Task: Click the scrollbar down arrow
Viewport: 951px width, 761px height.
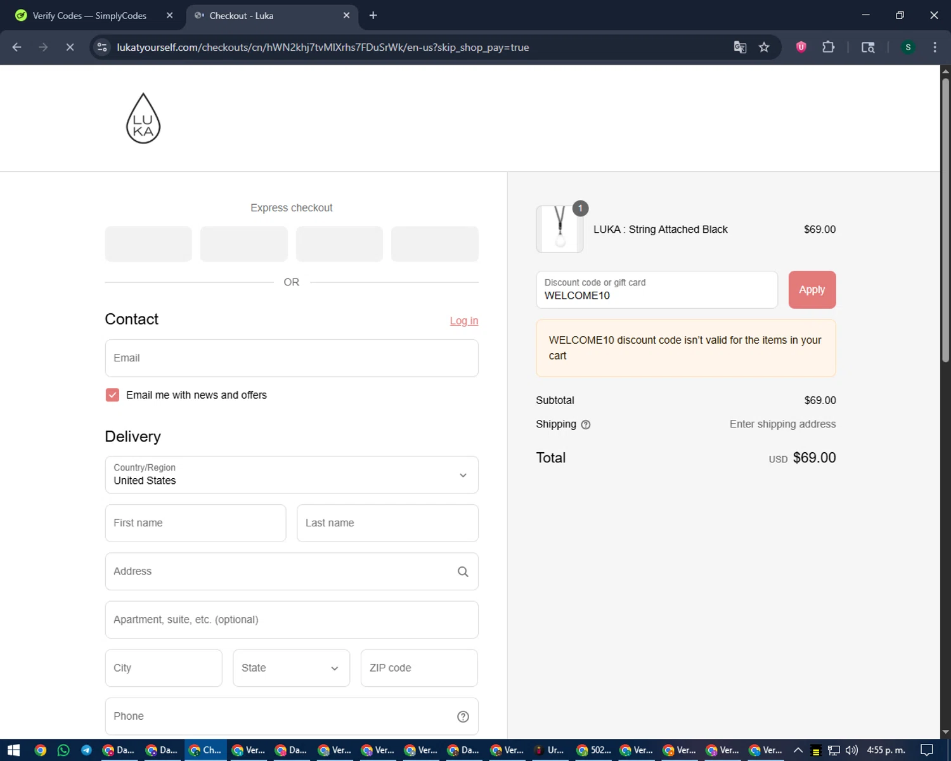Action: [x=945, y=732]
